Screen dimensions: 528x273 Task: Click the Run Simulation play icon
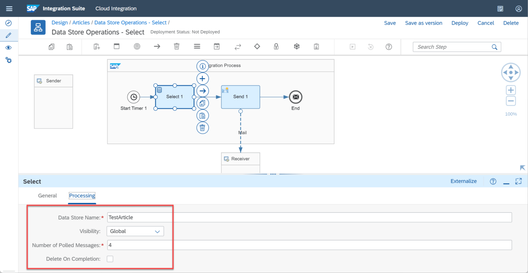click(353, 47)
